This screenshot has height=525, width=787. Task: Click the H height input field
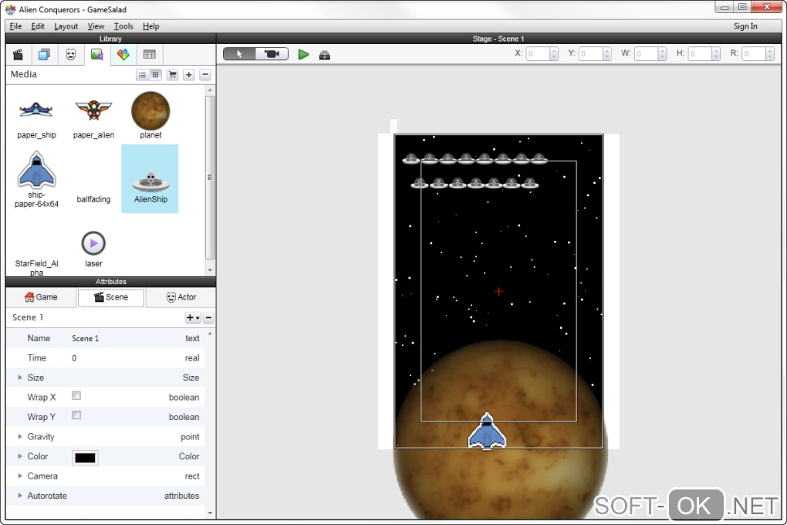coord(700,54)
